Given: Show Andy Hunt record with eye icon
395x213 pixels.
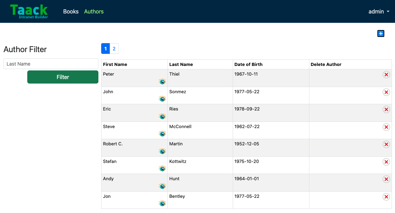Looking at the screenshot, I should 162,186.
